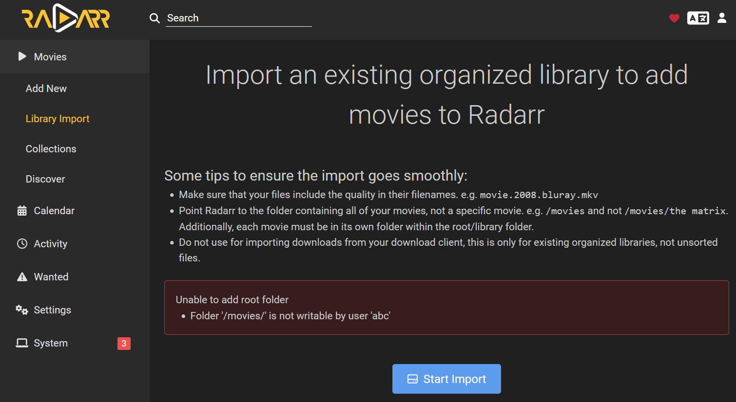Viewport: 736px width, 402px height.
Task: Click the 'Some tips to ensure' heading
Action: [316, 176]
